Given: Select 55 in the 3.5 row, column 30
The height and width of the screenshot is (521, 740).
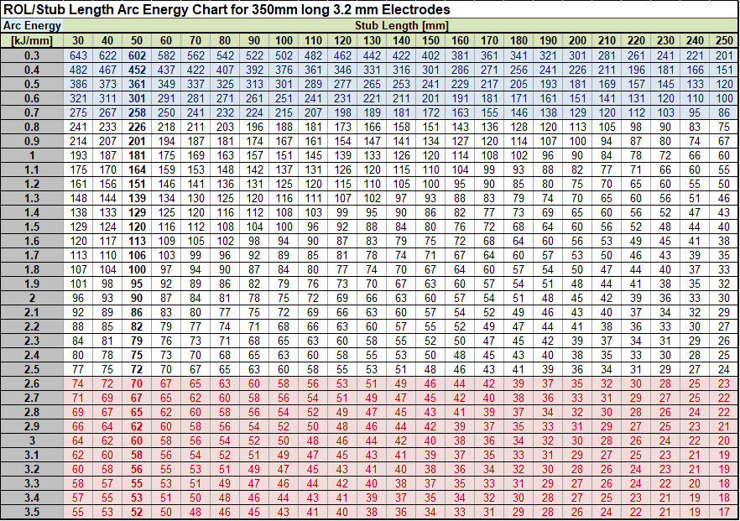Looking at the screenshot, I should [x=78, y=512].
